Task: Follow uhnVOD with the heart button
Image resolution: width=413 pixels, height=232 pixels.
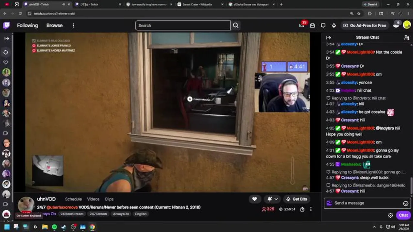Action: coord(255,199)
